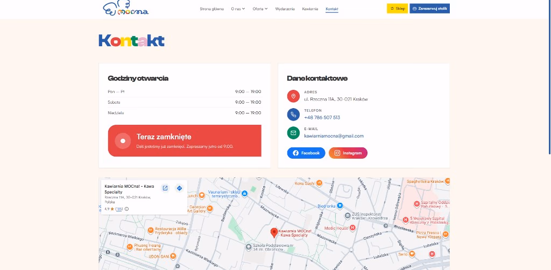
Task: Go to Strona główna menu item
Action: pyautogui.click(x=211, y=9)
